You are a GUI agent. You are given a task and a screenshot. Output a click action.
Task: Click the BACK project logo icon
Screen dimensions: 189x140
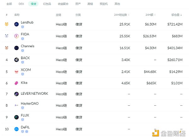click(x=16, y=60)
